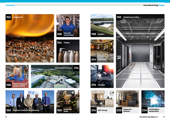Click the Alinabal caption
The height and width of the screenshot is (120, 170).
101,85
